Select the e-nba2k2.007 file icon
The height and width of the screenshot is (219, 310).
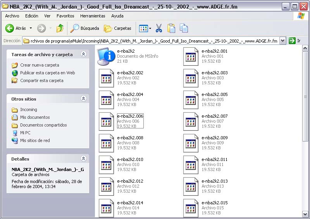point(191,121)
